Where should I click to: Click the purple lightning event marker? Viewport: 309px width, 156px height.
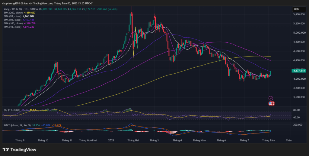(271, 98)
